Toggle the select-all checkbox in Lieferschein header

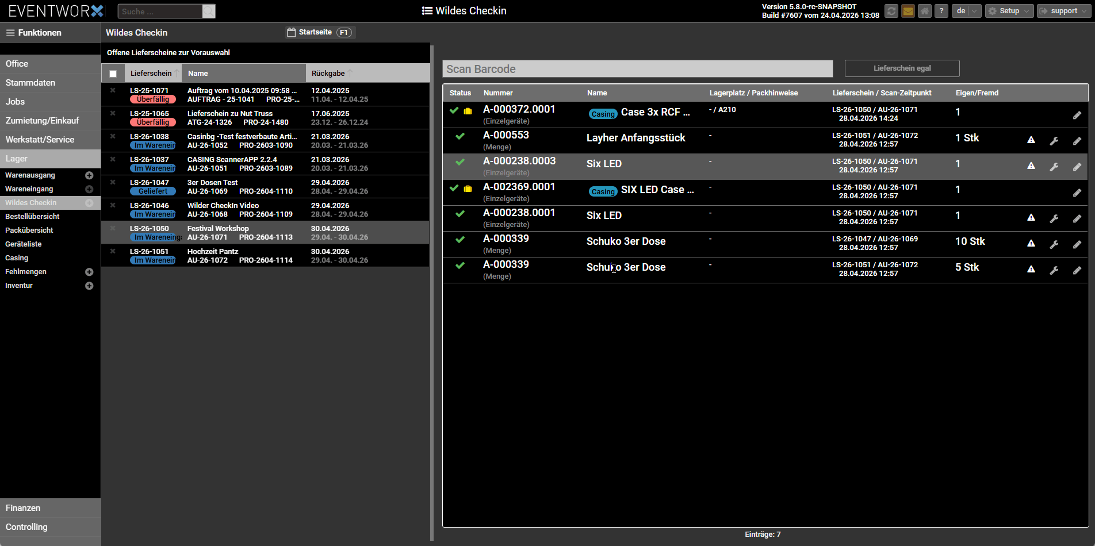click(113, 74)
